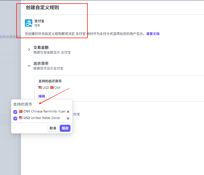This screenshot has height=175, width=204.
Task: Click the 取消 button
Action: pos(53,128)
